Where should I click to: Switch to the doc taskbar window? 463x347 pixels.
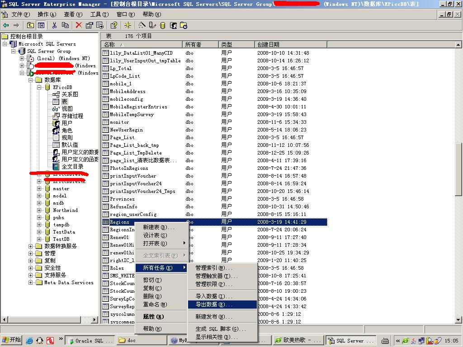click(x=142, y=341)
